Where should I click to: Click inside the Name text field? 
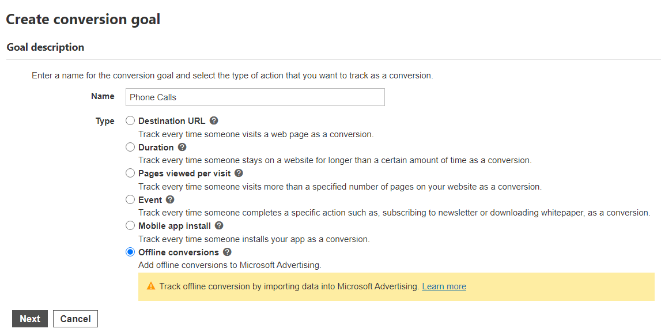255,97
